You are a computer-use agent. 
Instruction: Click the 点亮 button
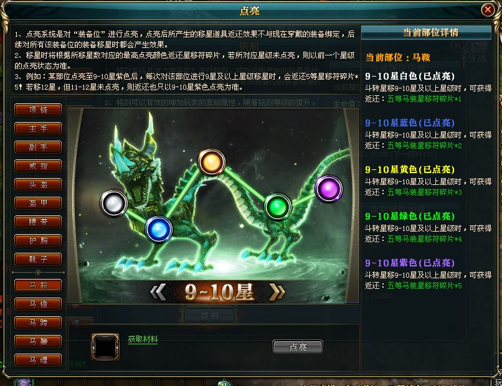click(298, 347)
